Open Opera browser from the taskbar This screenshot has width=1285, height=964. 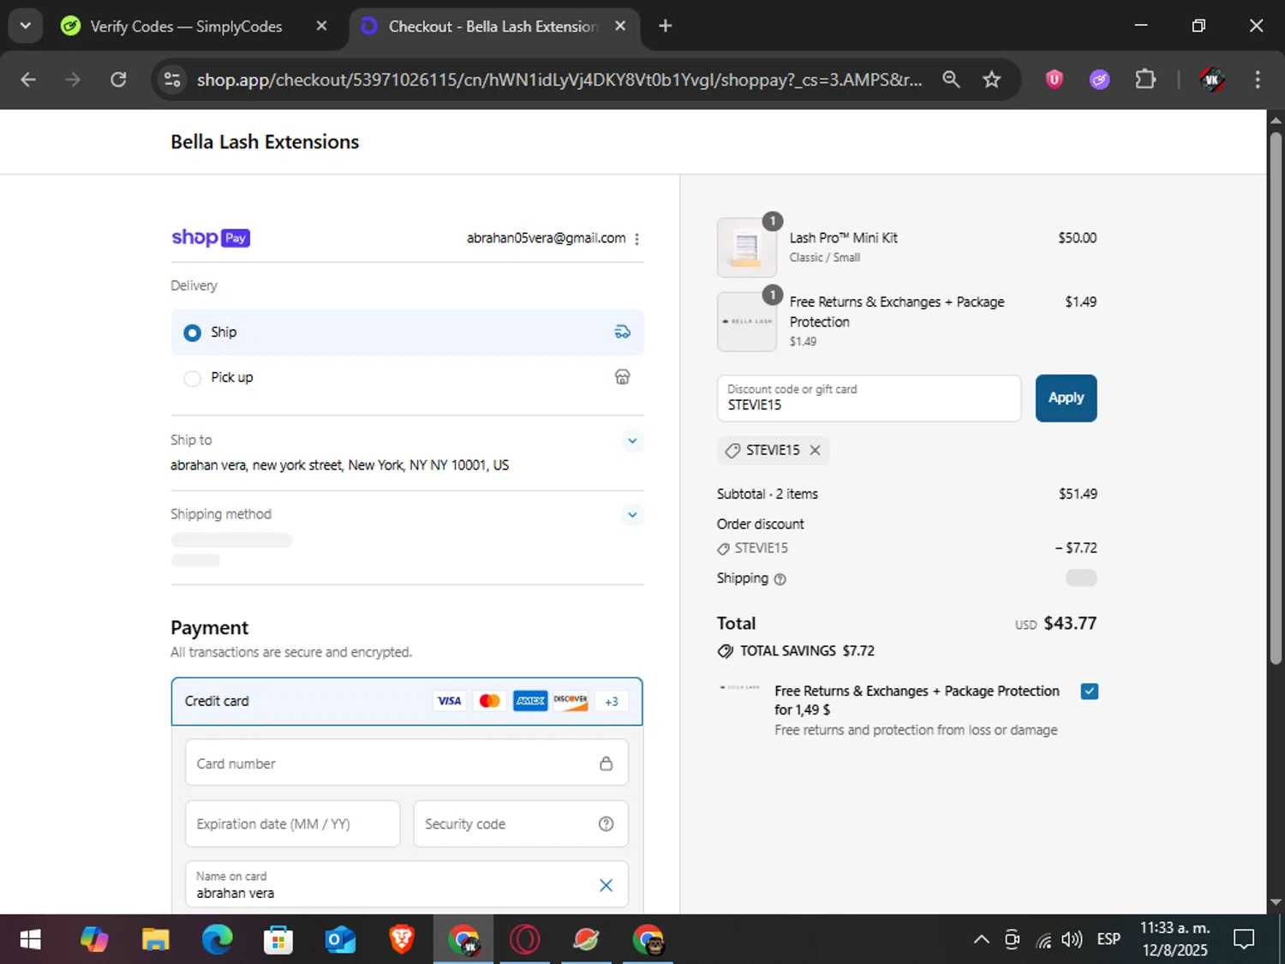525,940
